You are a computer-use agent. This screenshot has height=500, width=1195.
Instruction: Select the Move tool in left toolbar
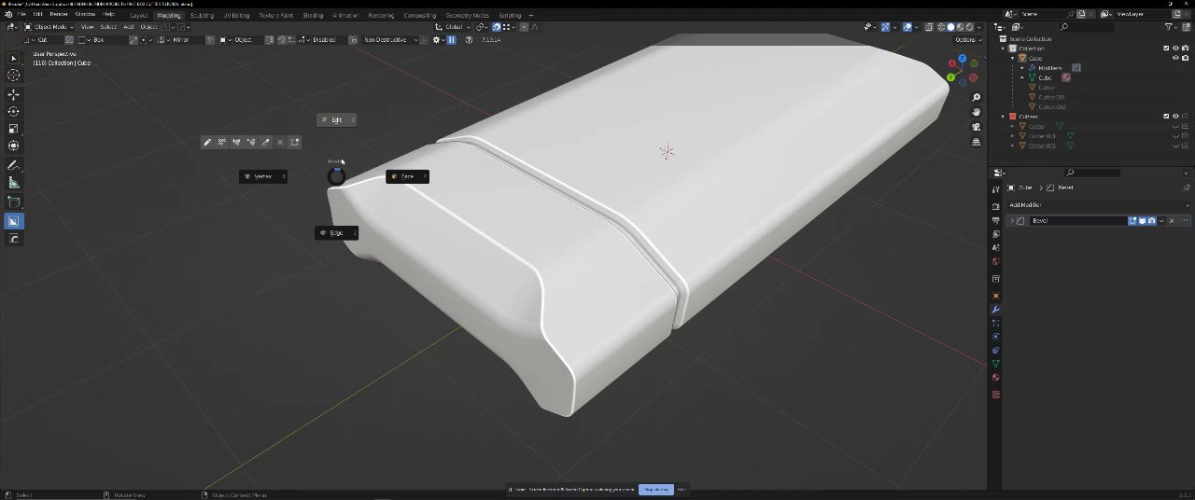coord(13,95)
